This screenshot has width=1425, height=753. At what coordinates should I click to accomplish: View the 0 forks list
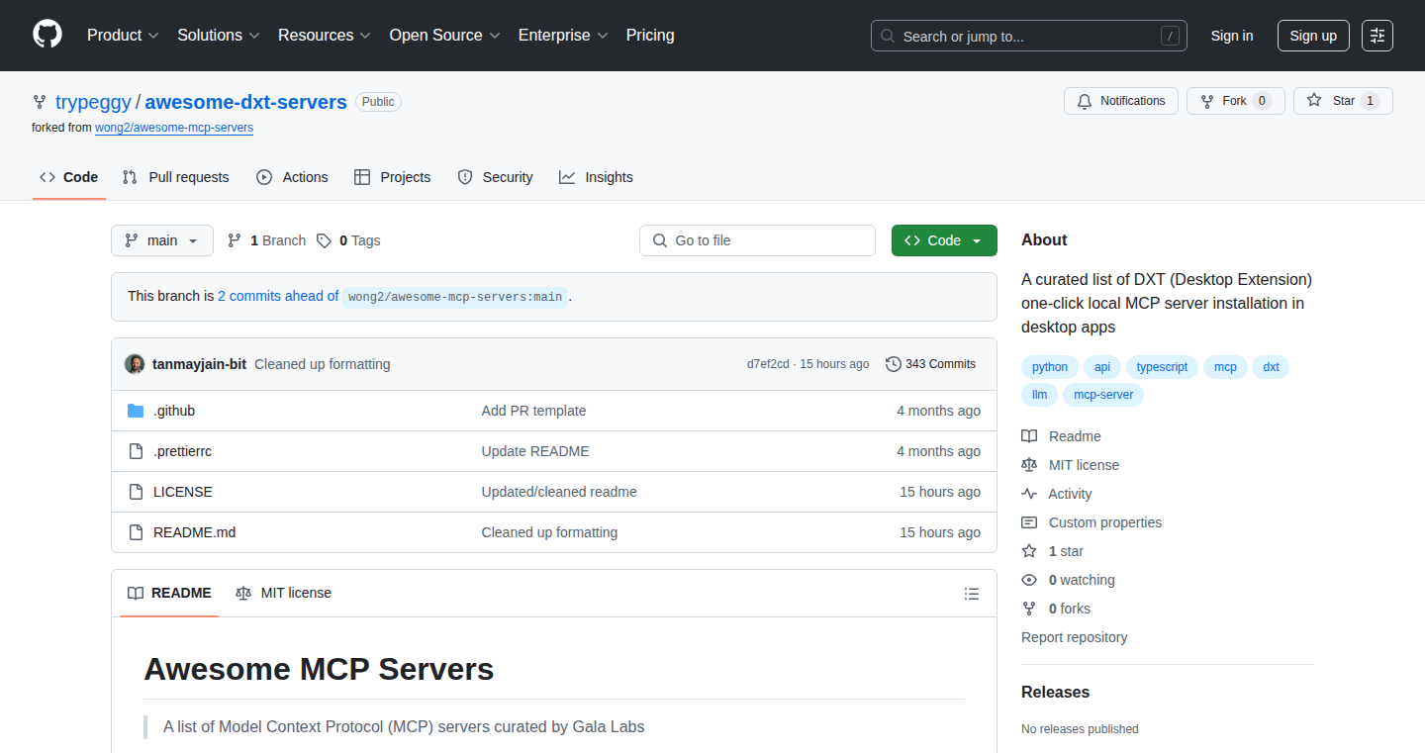[1056, 609]
